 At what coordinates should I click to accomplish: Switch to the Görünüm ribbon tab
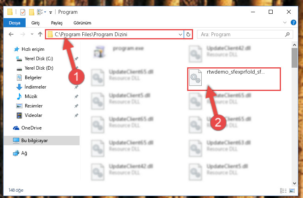(82, 23)
